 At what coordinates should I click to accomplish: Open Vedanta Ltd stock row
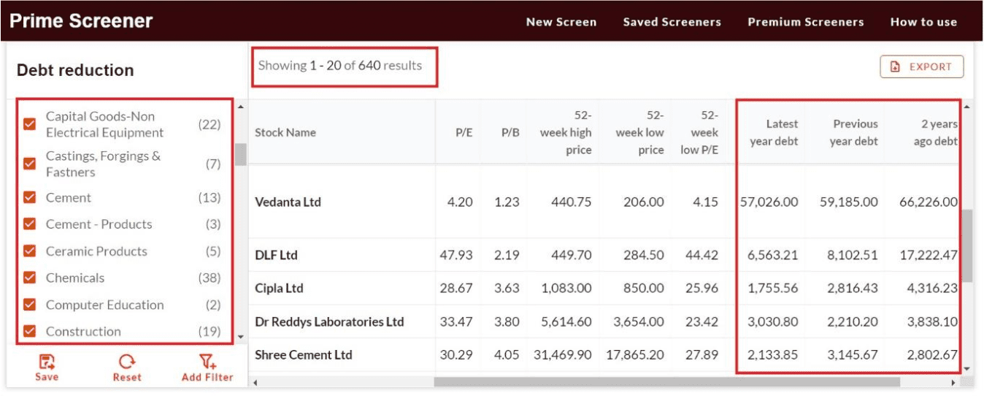[x=288, y=202]
